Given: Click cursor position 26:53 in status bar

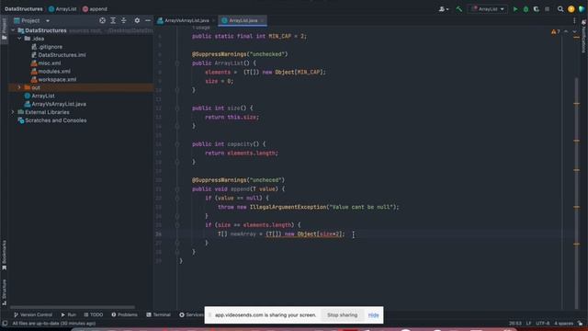Looking at the screenshot, I should 515,323.
